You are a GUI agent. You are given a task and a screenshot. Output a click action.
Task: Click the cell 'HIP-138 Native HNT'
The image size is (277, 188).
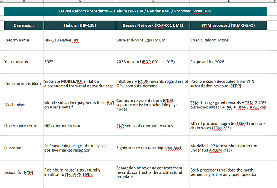point(80,40)
